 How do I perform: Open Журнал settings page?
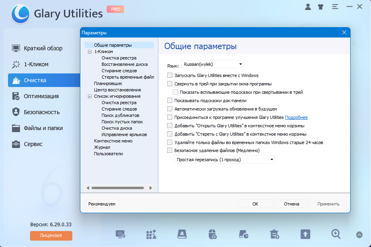(x=102, y=147)
